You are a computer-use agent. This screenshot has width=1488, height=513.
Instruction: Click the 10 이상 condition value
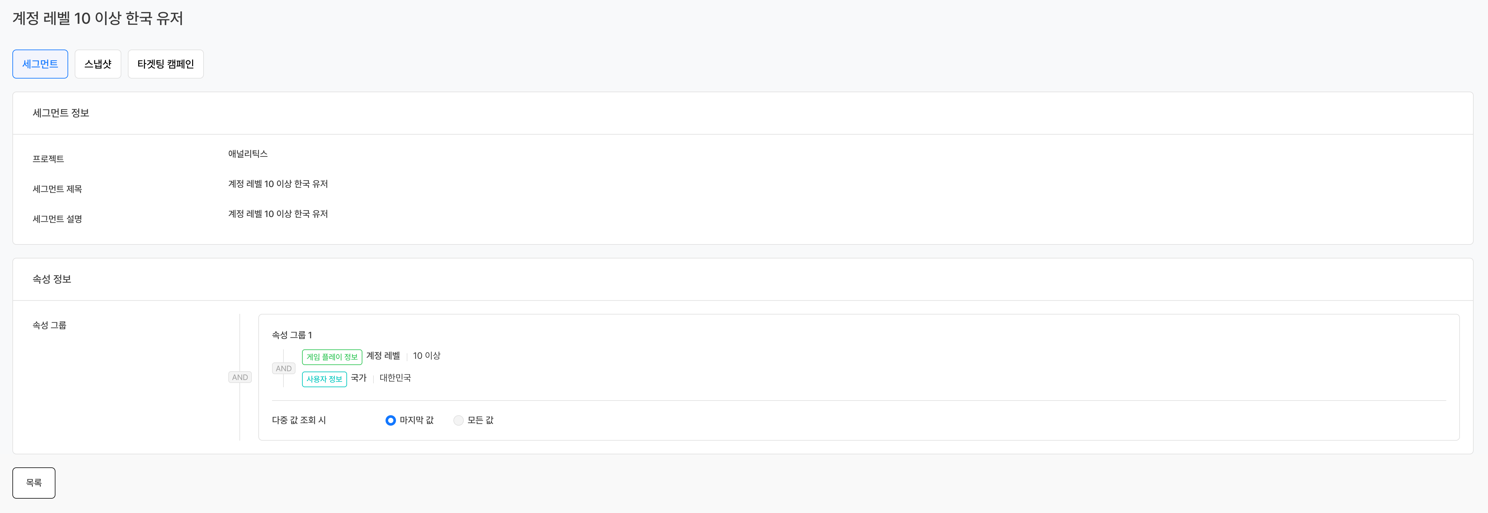click(x=426, y=356)
